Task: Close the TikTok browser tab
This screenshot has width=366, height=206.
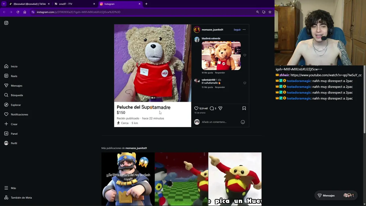Action: tap(49, 4)
